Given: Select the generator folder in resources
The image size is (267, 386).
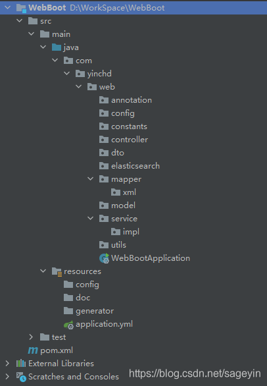Looking at the screenshot, I should click(x=89, y=311).
